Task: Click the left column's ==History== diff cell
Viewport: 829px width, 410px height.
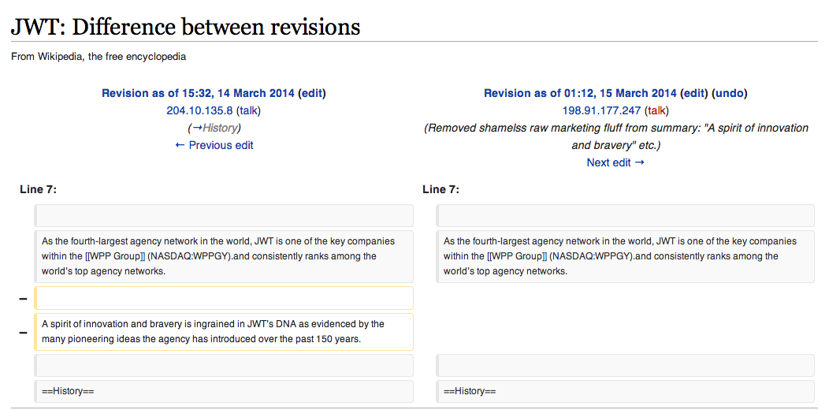Action: (224, 391)
